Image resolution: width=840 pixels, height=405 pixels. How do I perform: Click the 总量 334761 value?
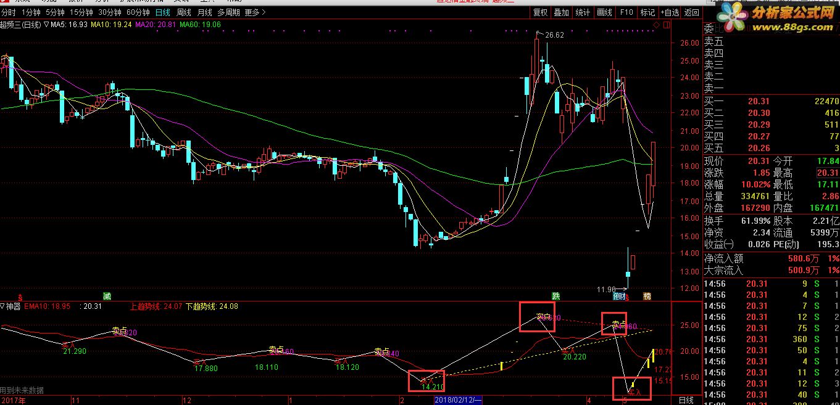coord(754,196)
